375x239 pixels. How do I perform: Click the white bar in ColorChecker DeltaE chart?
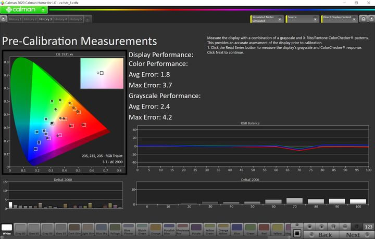coord(10,205)
